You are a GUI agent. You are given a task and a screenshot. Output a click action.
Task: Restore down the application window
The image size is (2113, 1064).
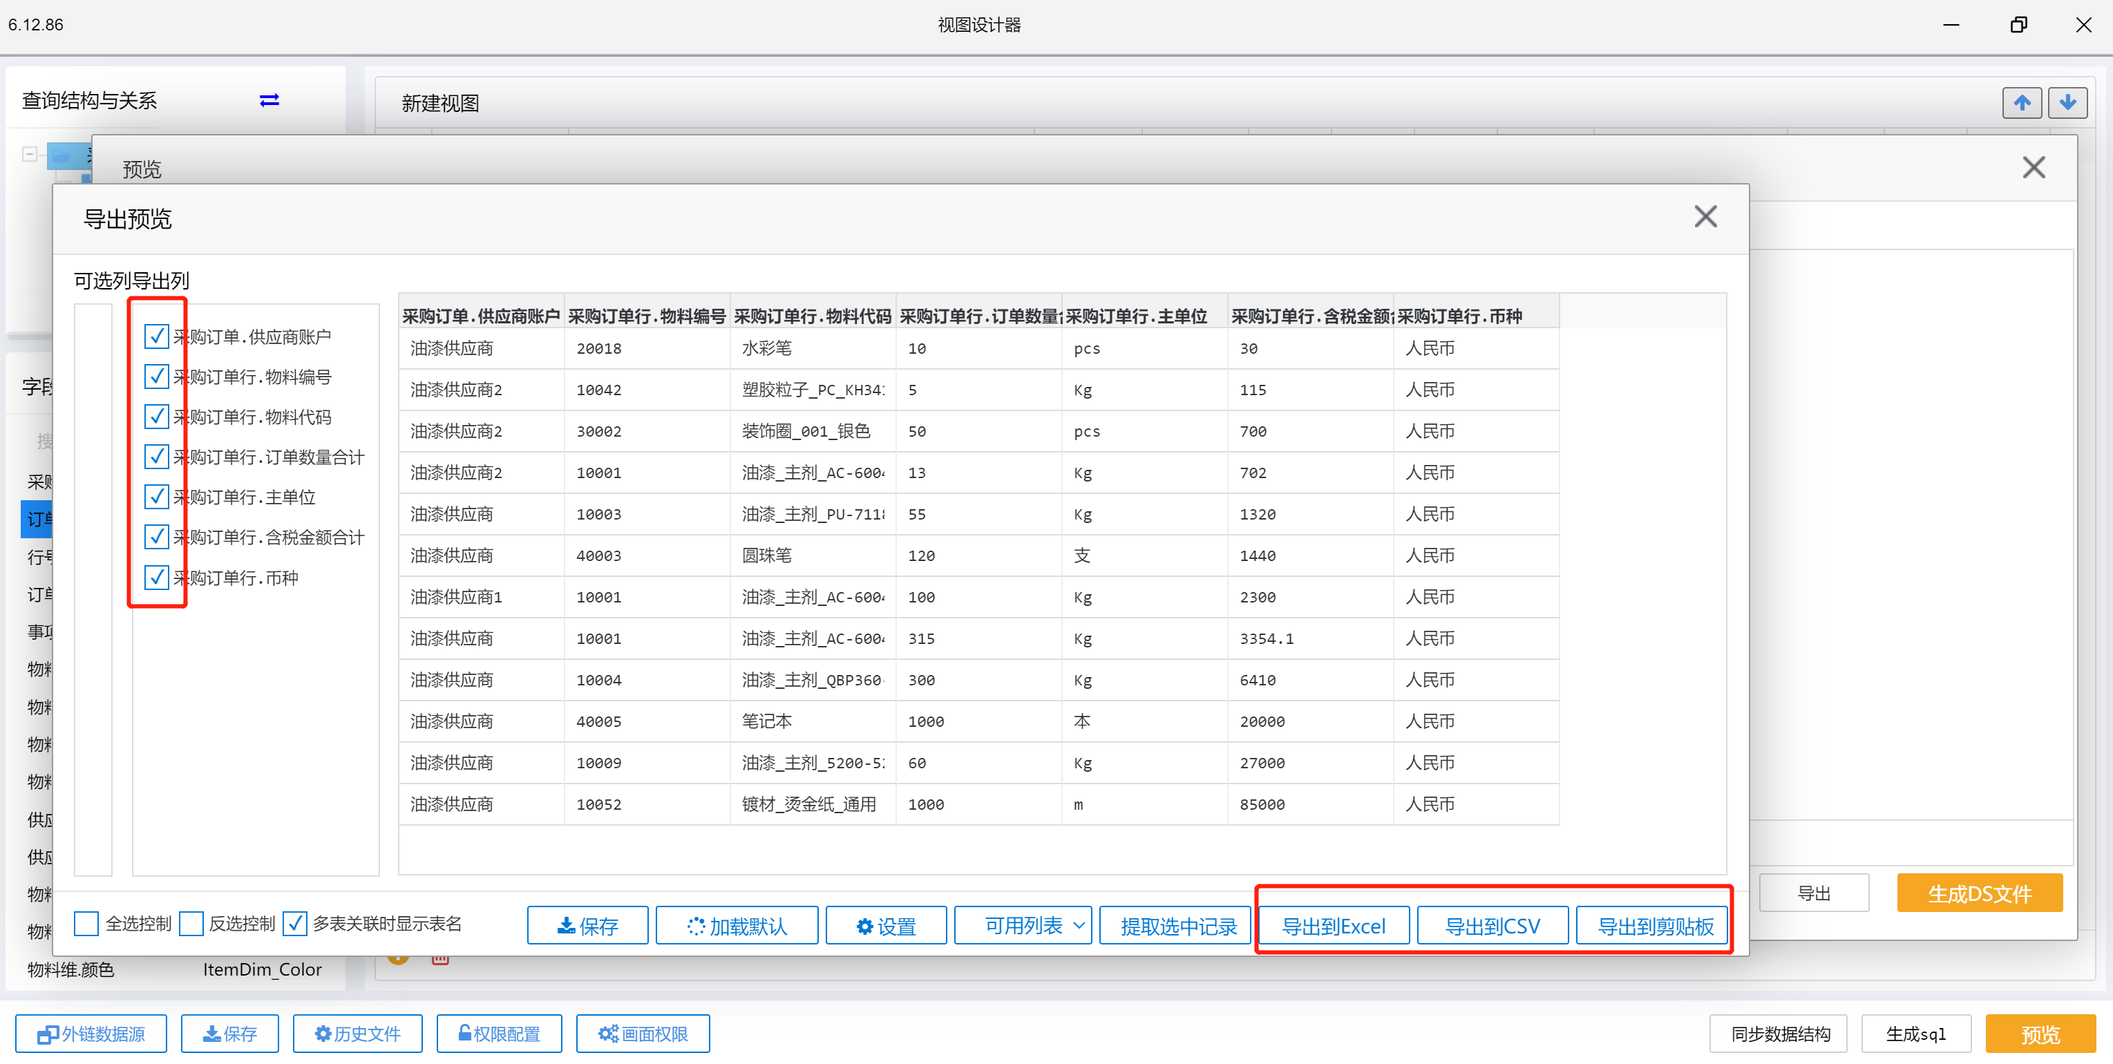coord(2018,25)
